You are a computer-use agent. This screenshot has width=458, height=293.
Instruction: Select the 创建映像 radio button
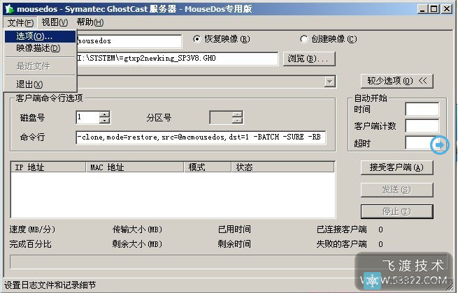click(304, 39)
